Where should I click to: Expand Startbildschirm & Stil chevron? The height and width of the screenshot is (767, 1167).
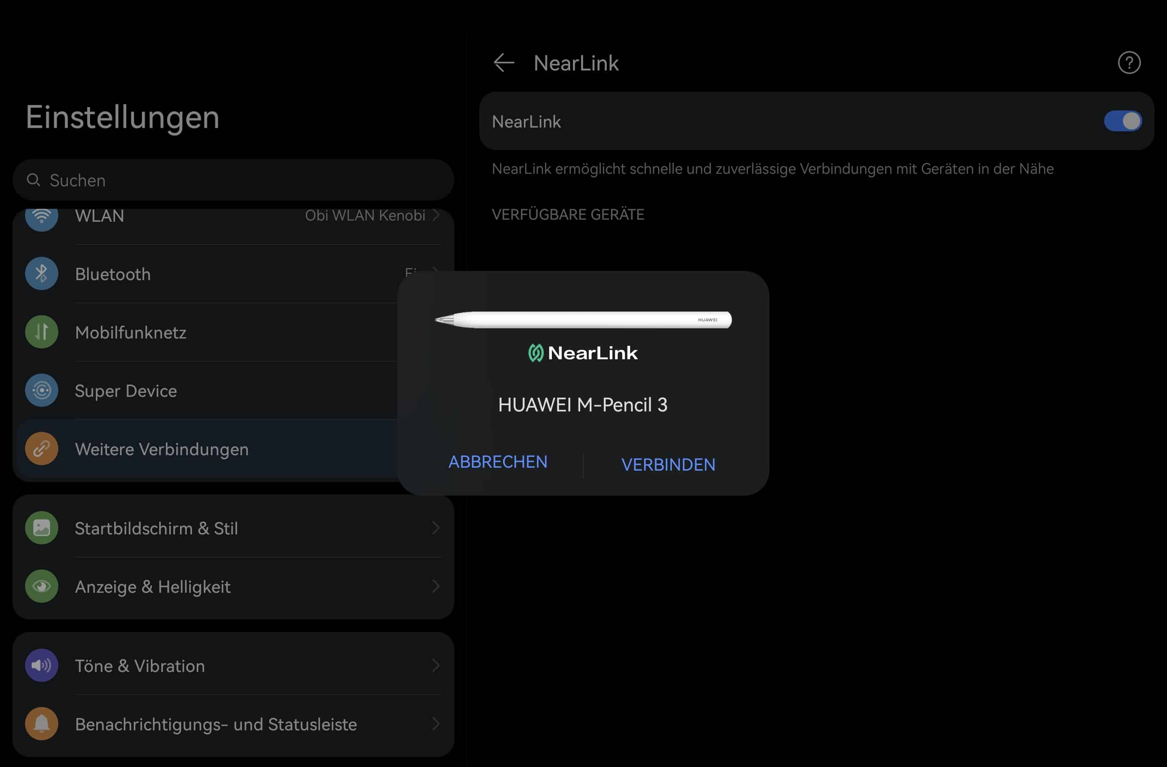(436, 528)
